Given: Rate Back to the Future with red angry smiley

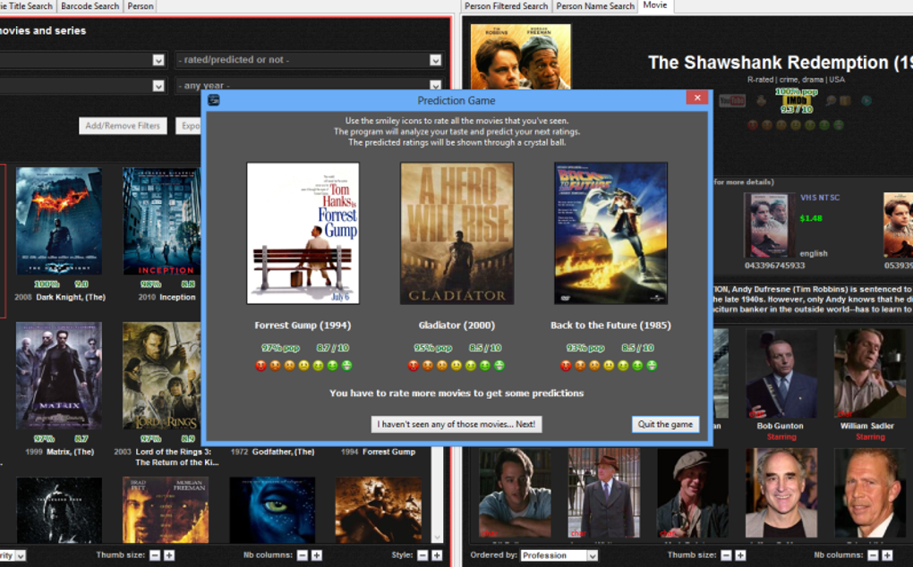Looking at the screenshot, I should (566, 366).
